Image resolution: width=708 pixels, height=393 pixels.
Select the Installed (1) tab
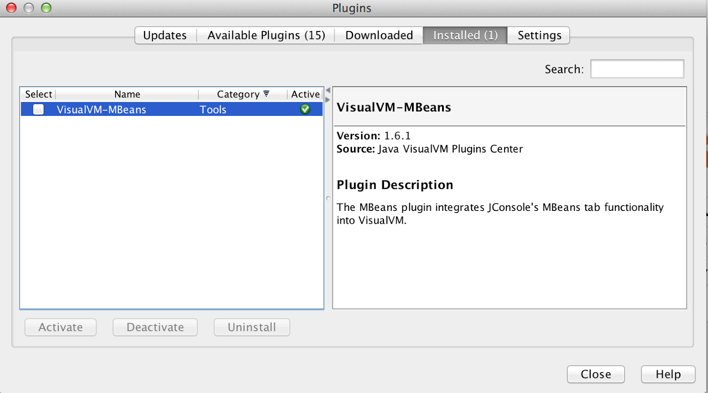(x=465, y=35)
